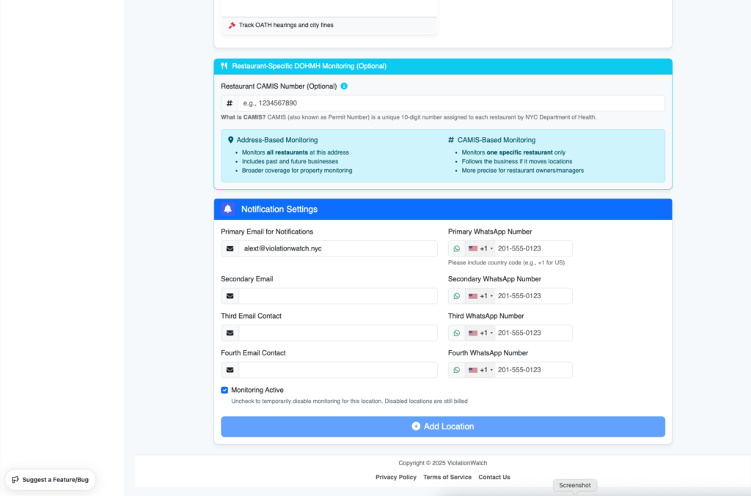This screenshot has height=496, width=751.
Task: Open country code dropdown for Primary WhatsApp
Action: point(480,249)
